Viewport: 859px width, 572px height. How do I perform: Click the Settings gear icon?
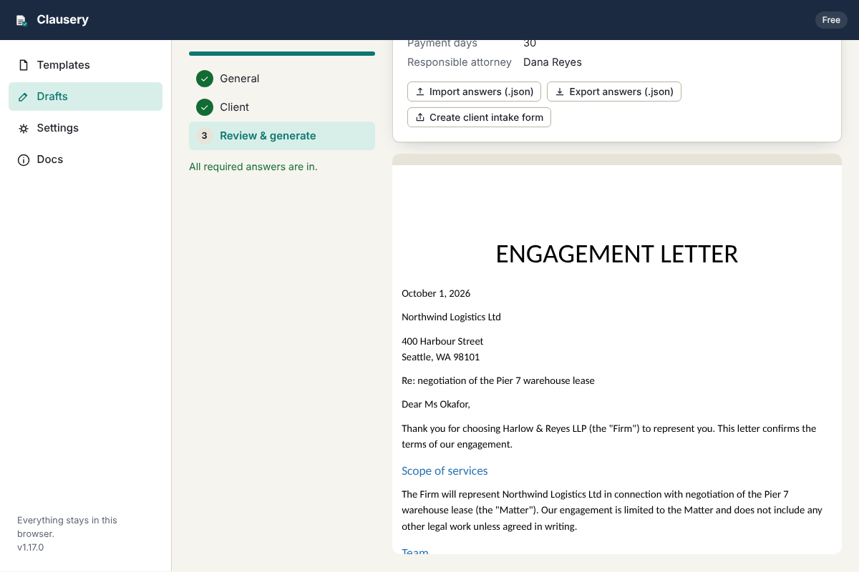(24, 128)
